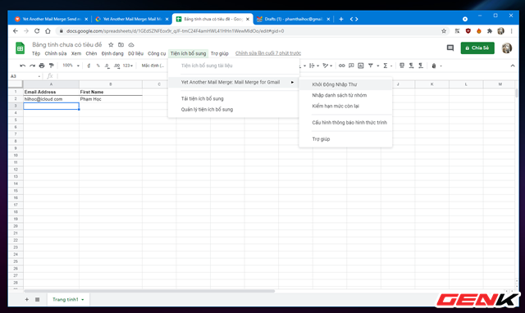Check the cloud save status icon
Image resolution: width=525 pixels, height=313 pixels.
[131, 45]
